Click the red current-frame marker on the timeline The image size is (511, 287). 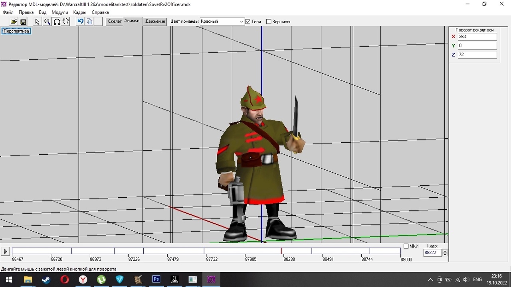[281, 251]
